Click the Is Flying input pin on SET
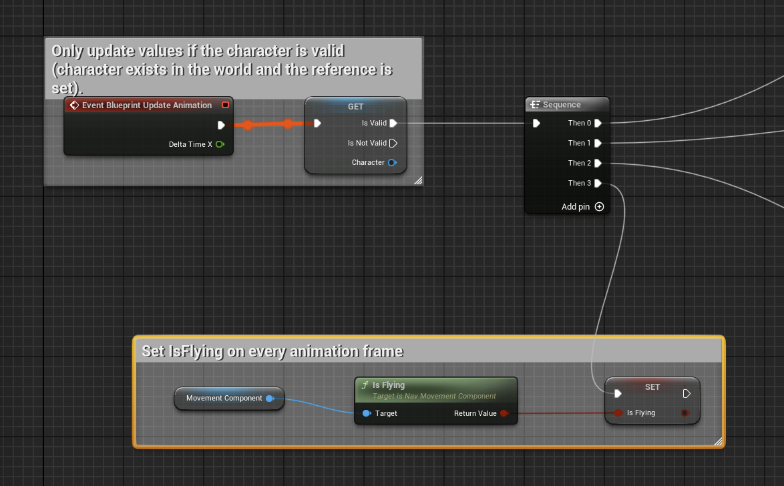The width and height of the screenshot is (784, 486). click(x=618, y=413)
